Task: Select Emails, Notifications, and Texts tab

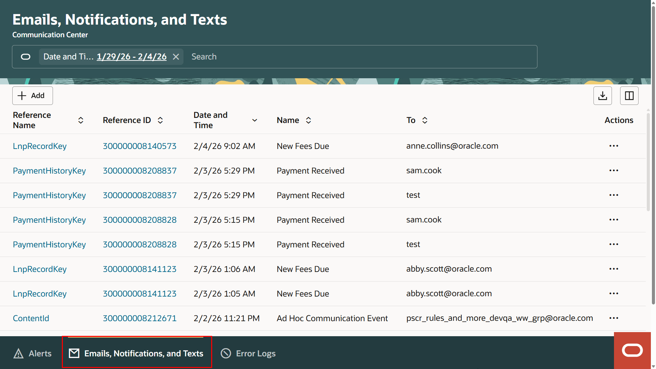Action: tap(137, 354)
